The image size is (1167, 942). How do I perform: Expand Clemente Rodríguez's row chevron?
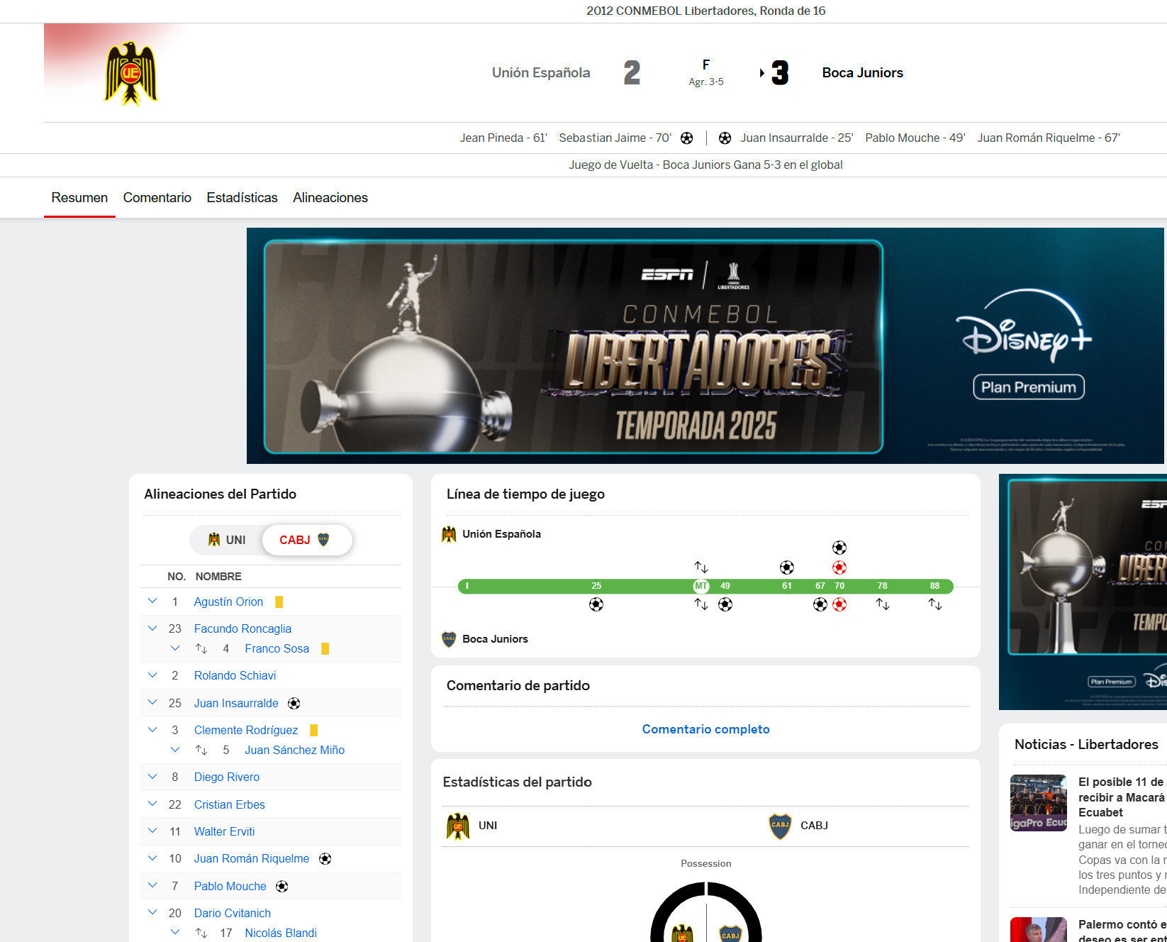pyautogui.click(x=152, y=729)
